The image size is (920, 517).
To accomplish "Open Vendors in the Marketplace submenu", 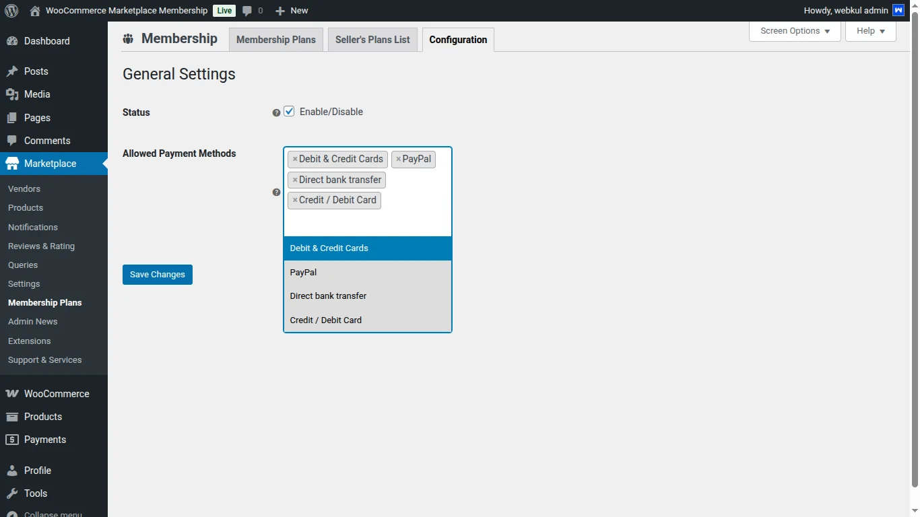I will click(x=24, y=189).
